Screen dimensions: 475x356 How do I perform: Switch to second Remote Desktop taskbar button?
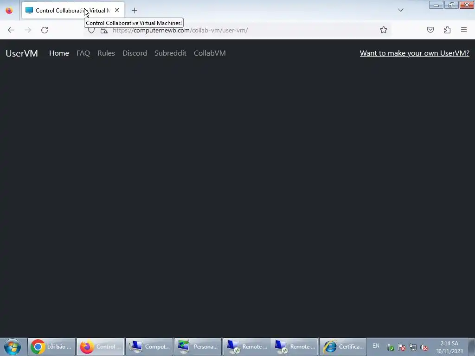click(295, 347)
